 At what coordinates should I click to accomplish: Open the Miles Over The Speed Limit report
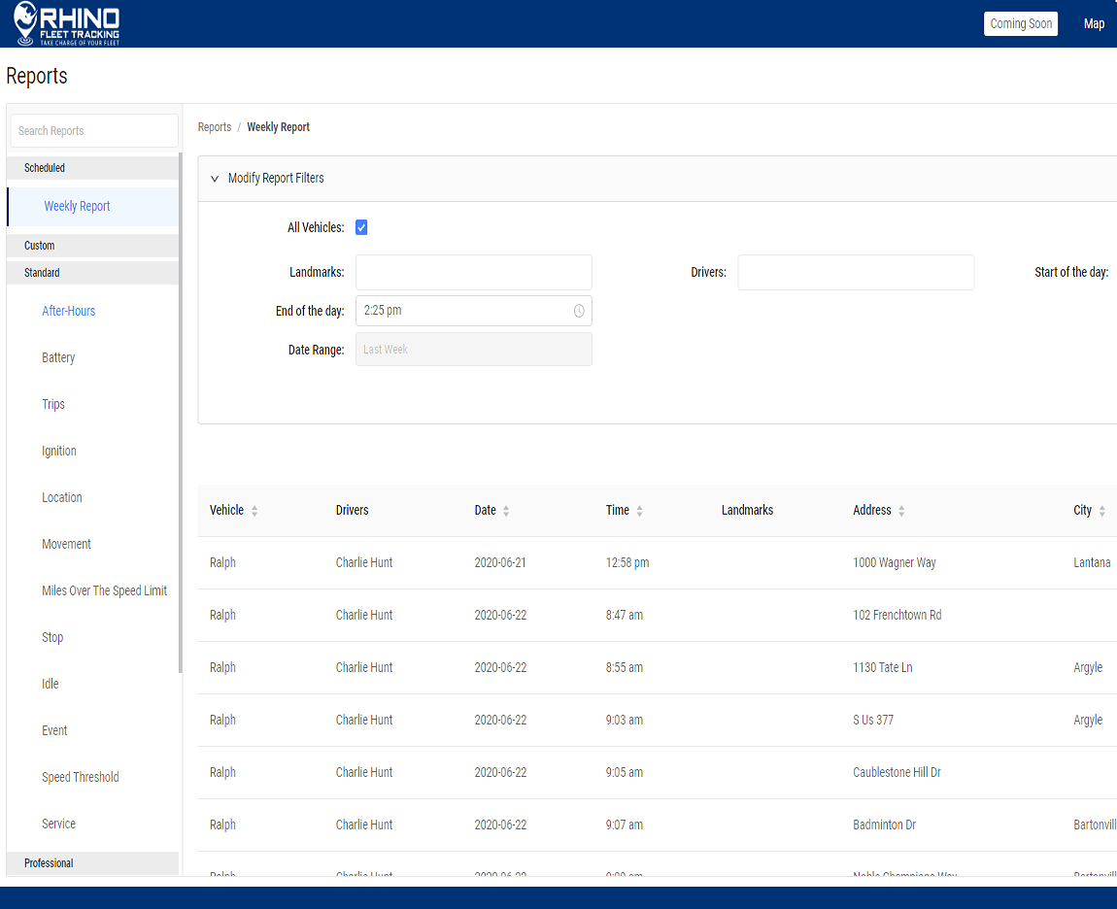(105, 590)
